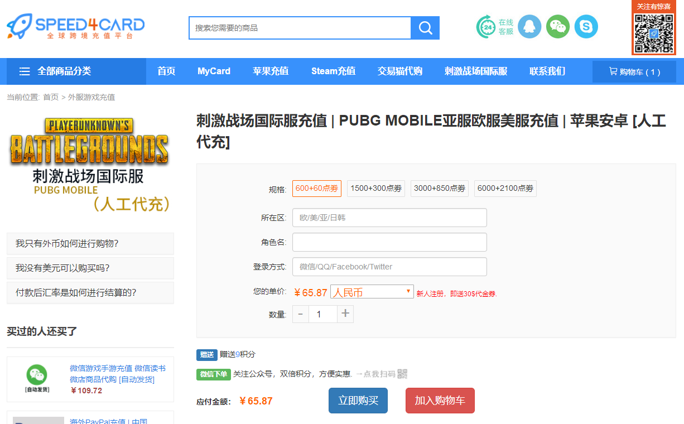Click the shopping cart icon

tap(613, 71)
